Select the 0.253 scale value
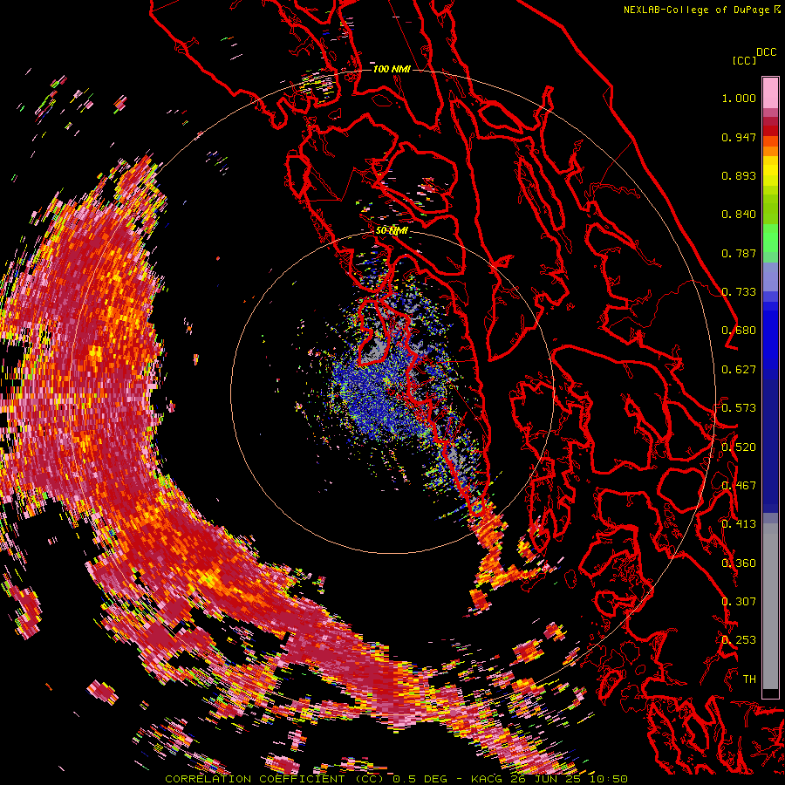 739,640
